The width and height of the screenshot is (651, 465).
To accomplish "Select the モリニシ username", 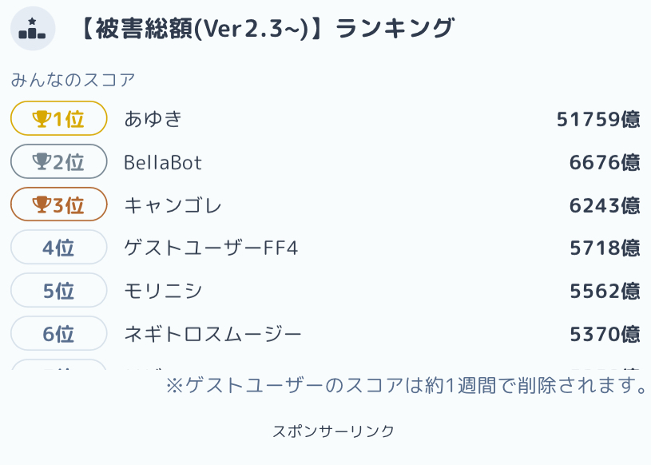I will (x=163, y=291).
